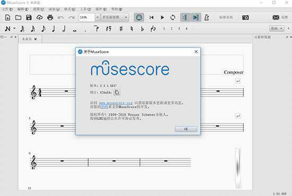The width and height of the screenshot is (292, 196).
Task: Select voice 3
Action: 179,29
